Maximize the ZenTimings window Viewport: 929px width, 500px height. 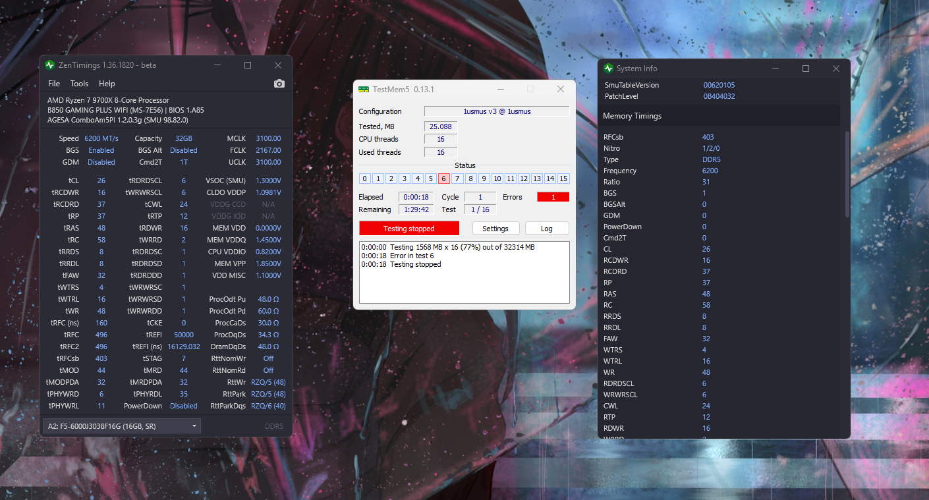pyautogui.click(x=248, y=65)
